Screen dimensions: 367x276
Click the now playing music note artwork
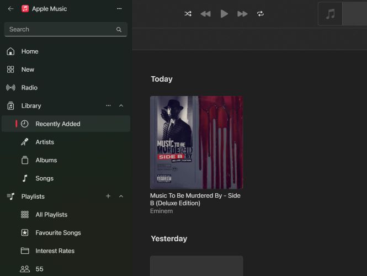click(331, 14)
